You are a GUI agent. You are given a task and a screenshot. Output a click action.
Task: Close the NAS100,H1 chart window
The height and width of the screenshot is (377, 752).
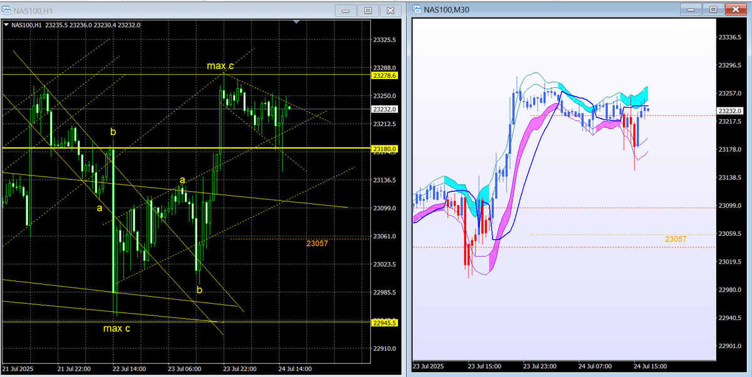point(390,11)
